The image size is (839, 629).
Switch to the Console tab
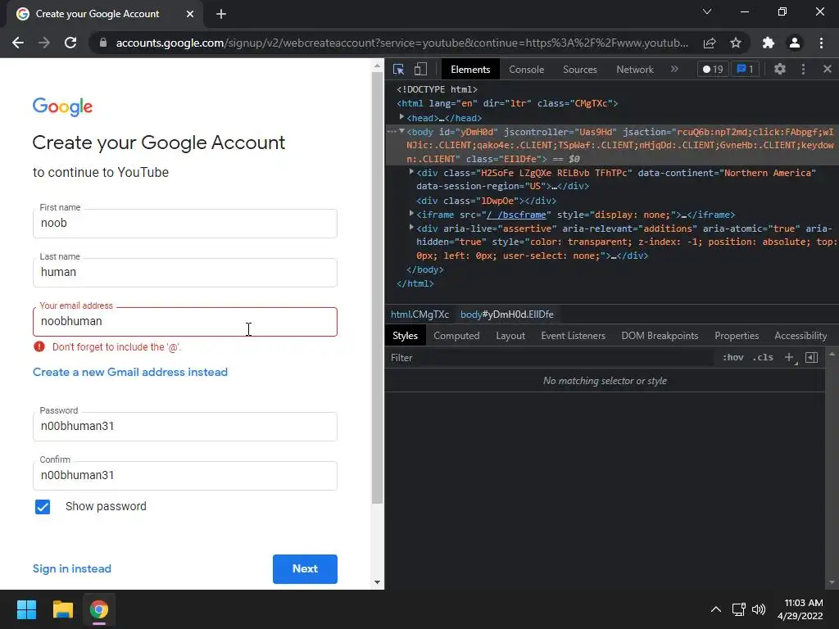pos(527,70)
